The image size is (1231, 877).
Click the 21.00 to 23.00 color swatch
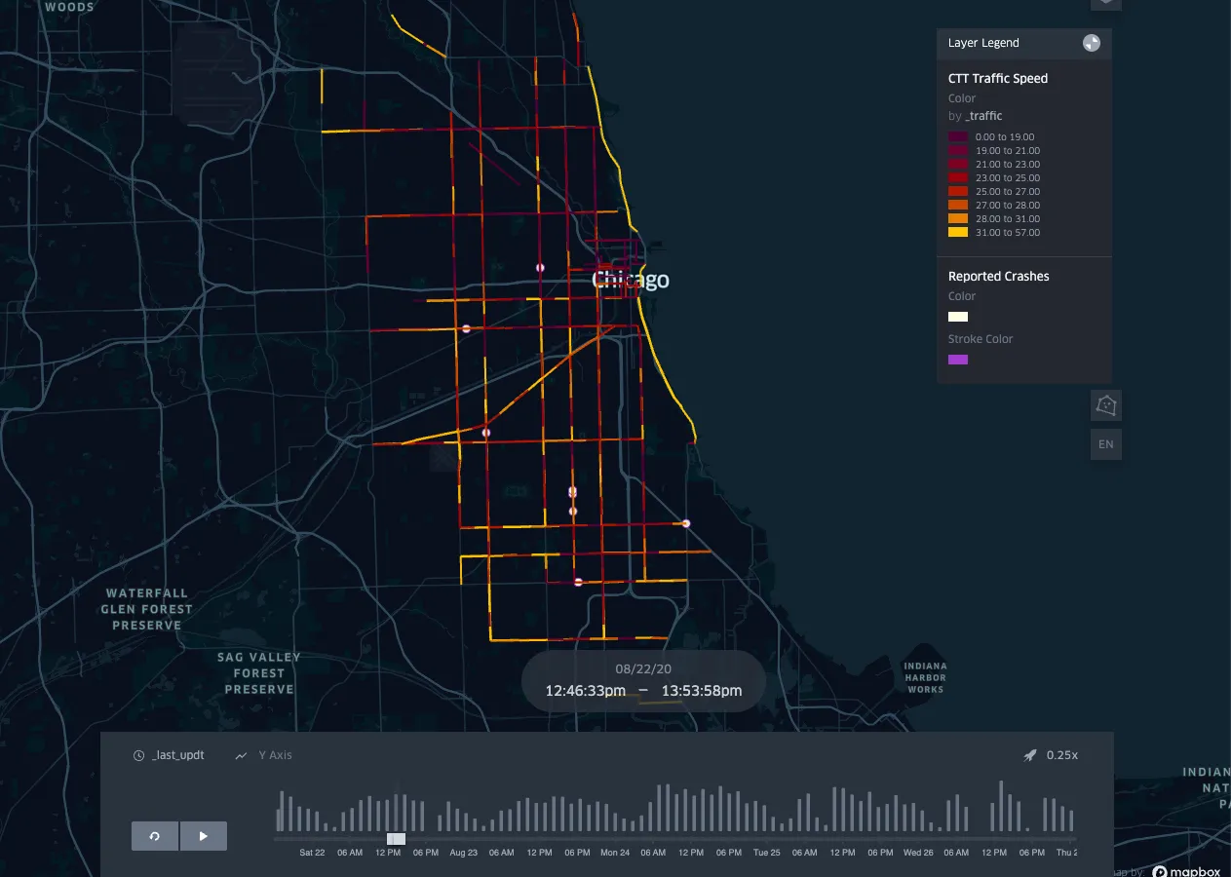coord(958,165)
